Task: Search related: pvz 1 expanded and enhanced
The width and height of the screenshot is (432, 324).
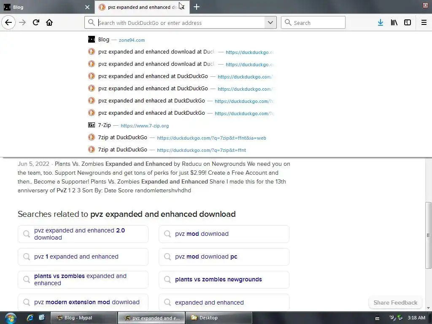Action: point(83,257)
